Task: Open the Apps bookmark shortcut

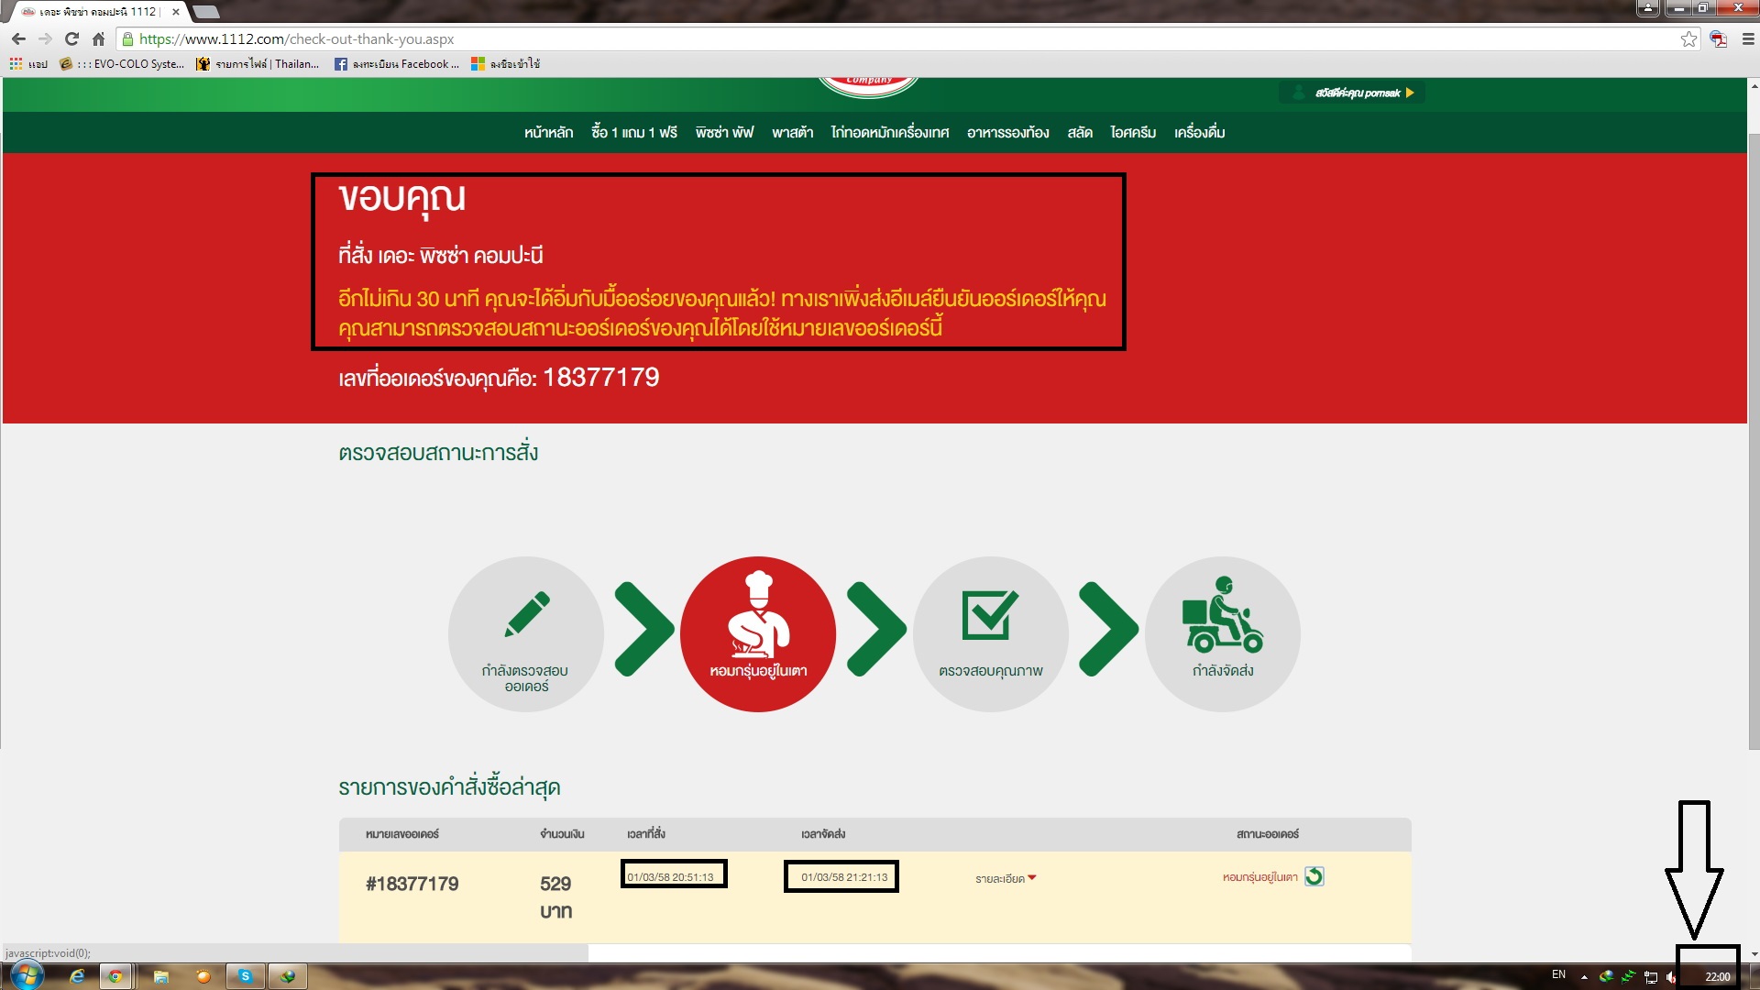Action: [28, 64]
